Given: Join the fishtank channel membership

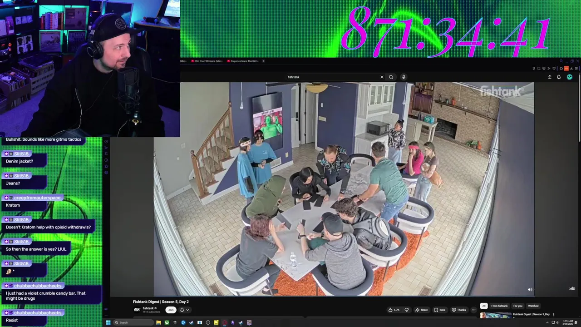Looking at the screenshot, I should 171,310.
